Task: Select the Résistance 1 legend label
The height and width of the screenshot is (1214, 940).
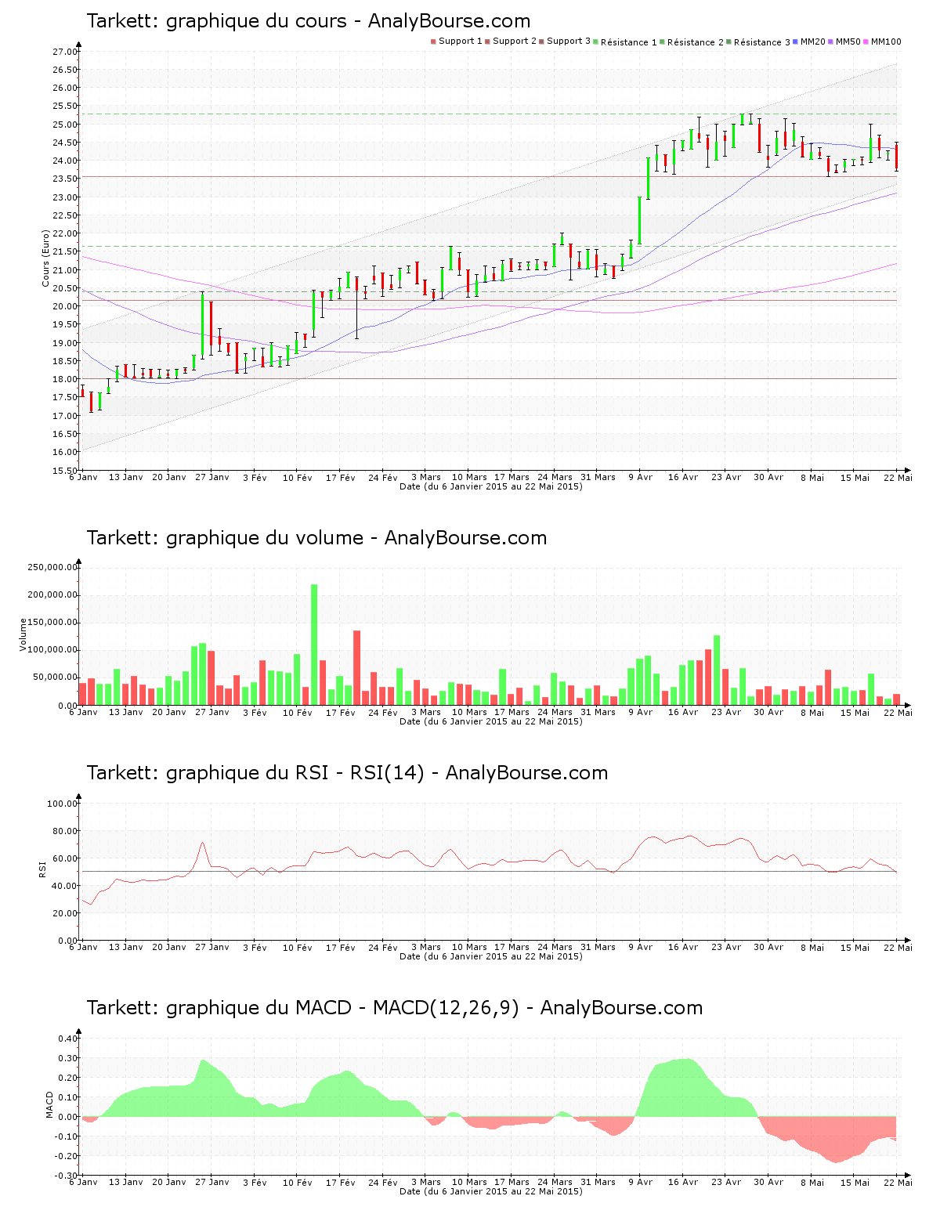Action: (x=629, y=42)
